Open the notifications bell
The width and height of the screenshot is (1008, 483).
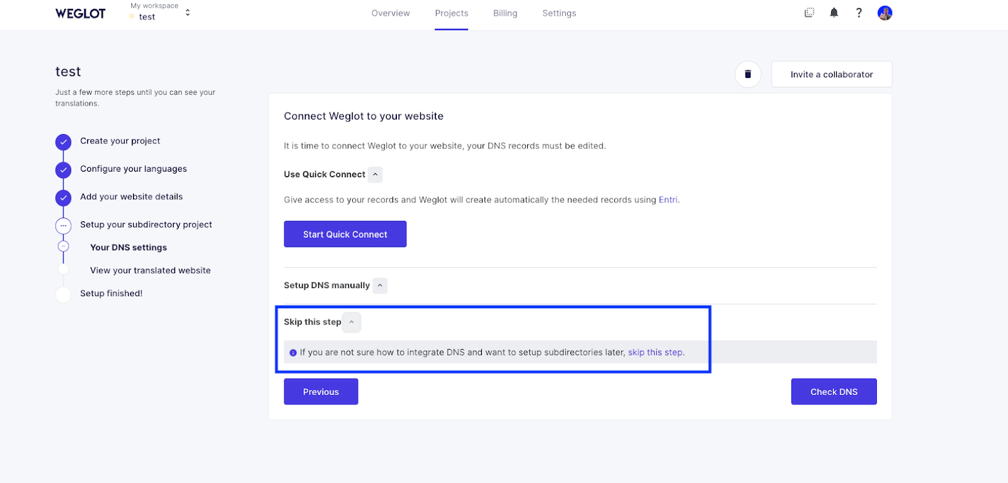[x=834, y=13]
